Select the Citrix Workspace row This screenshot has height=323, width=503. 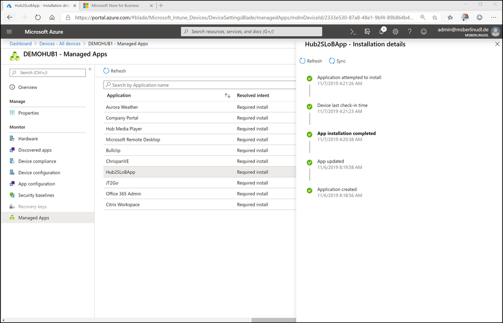(199, 205)
